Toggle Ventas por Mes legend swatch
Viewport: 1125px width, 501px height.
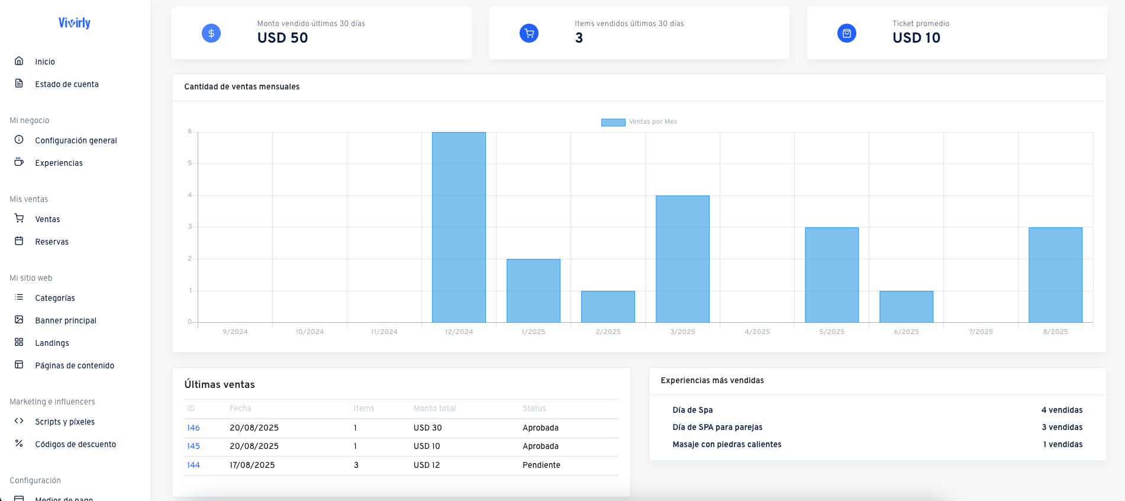coord(613,122)
